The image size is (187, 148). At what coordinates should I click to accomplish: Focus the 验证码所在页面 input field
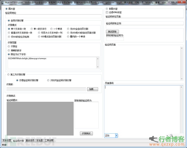click(x=145, y=20)
